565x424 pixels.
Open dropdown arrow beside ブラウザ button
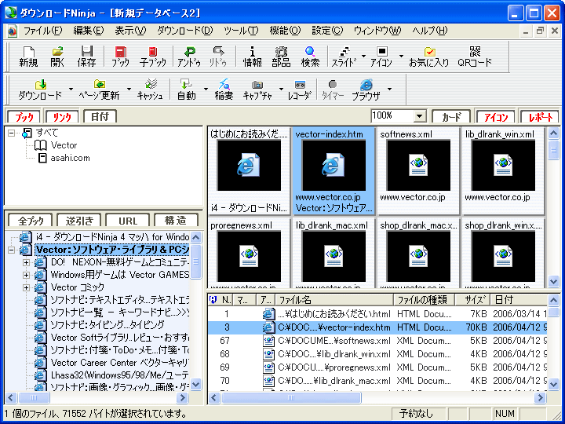click(389, 89)
